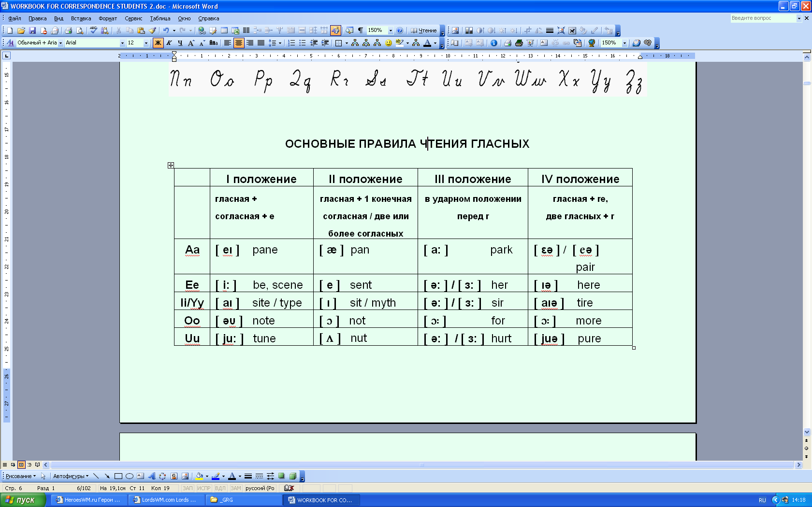Open the Styles and Formatting pane

click(10, 43)
